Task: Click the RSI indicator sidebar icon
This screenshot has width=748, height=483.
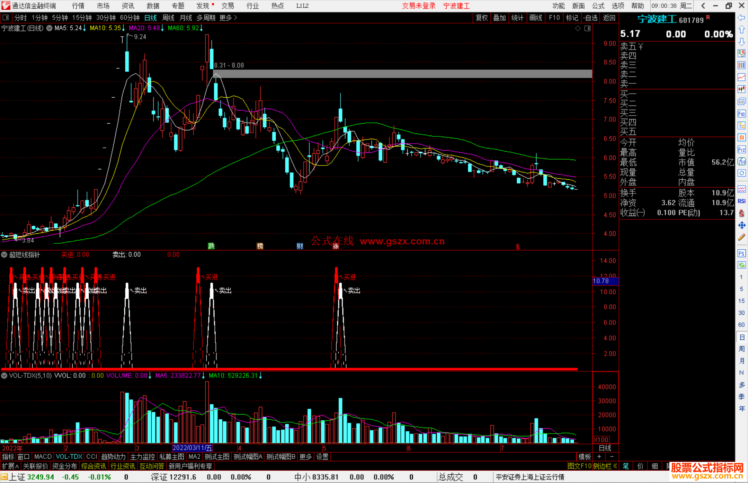Action: (x=741, y=201)
